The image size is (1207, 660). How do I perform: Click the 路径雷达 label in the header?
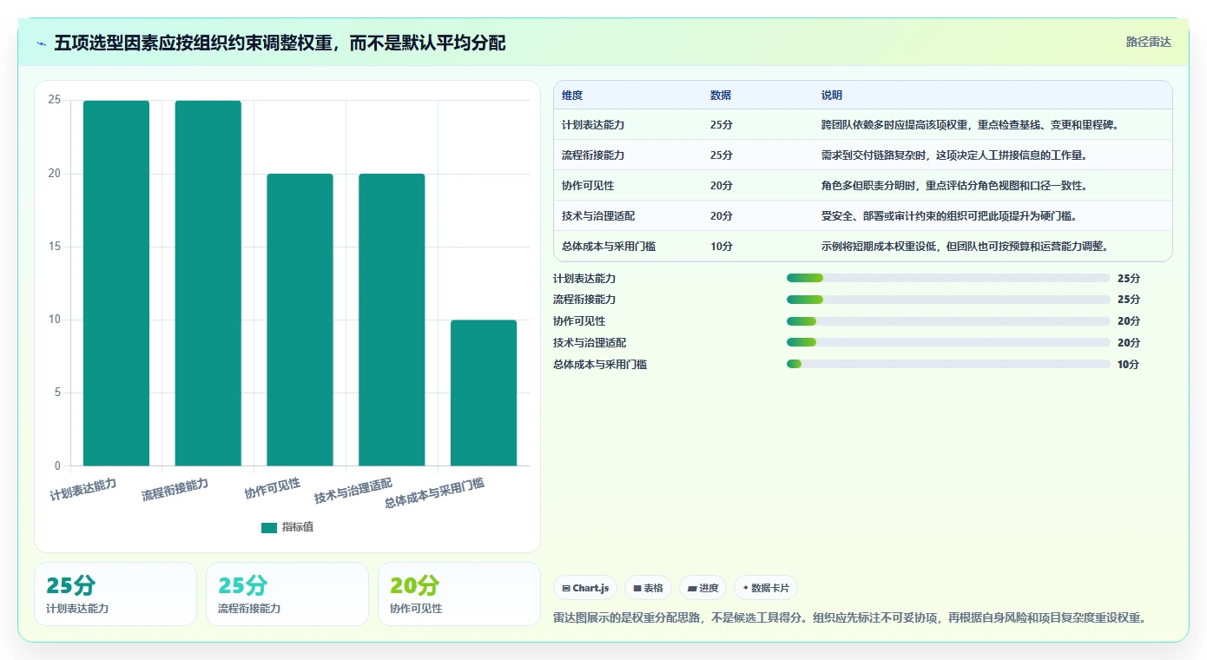[x=1149, y=42]
